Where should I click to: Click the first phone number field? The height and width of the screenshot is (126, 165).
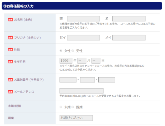point(68,80)
